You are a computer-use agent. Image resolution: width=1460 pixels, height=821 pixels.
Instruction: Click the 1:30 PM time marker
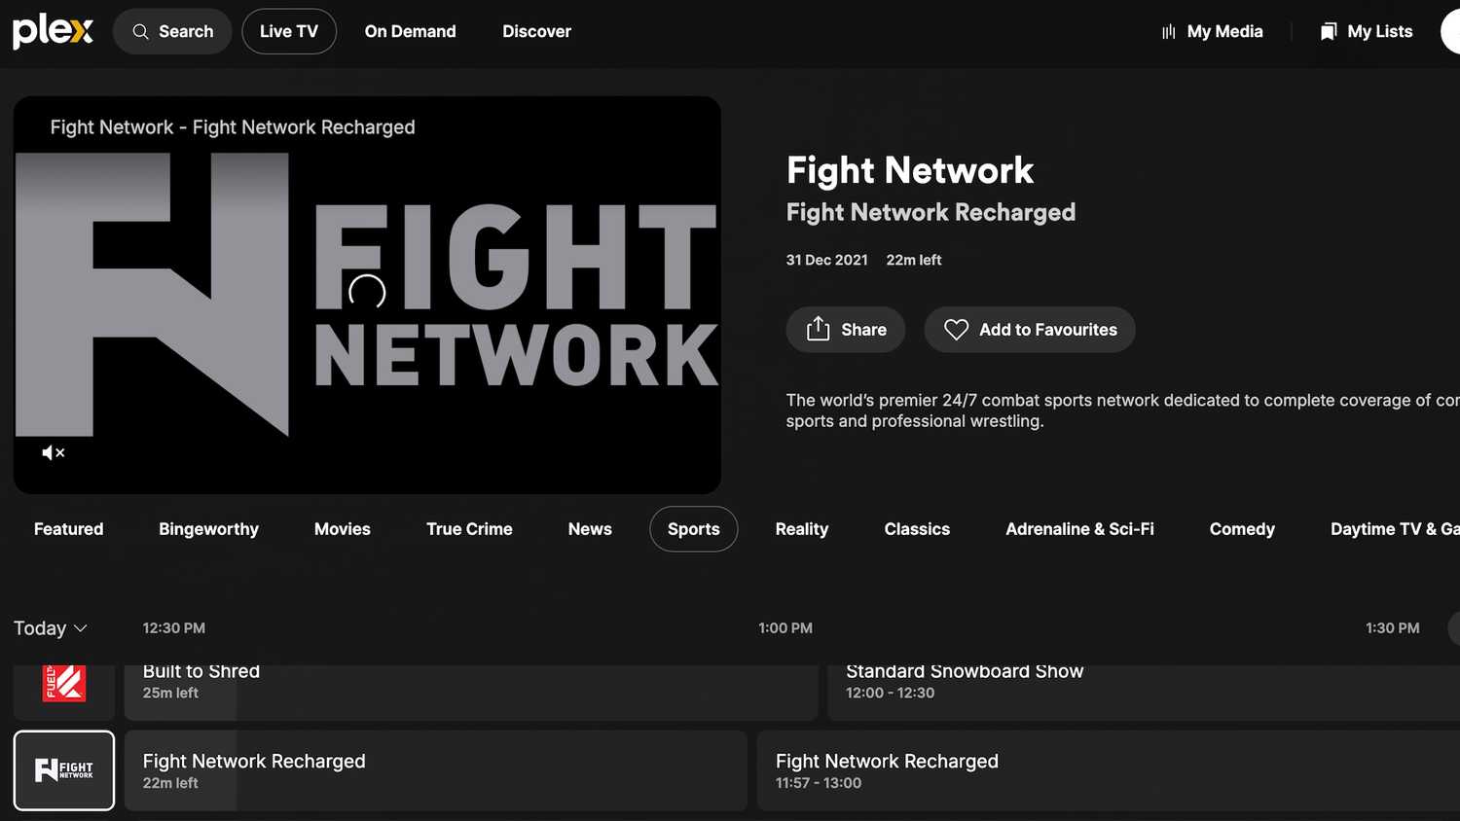[1393, 628]
